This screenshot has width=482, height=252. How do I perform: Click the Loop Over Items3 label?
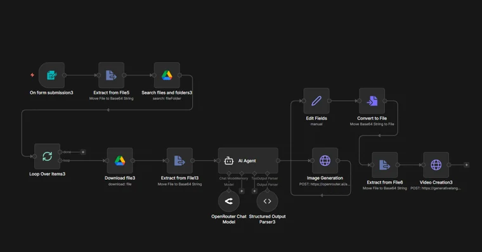[x=48, y=173]
